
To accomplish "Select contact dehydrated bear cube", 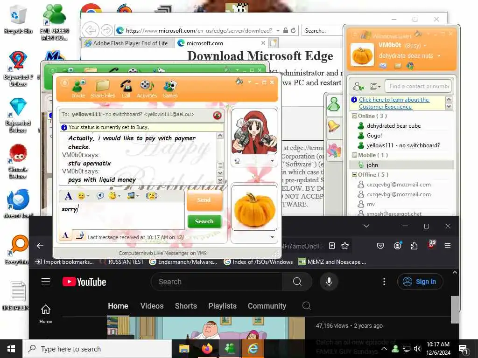I will pos(394,126).
